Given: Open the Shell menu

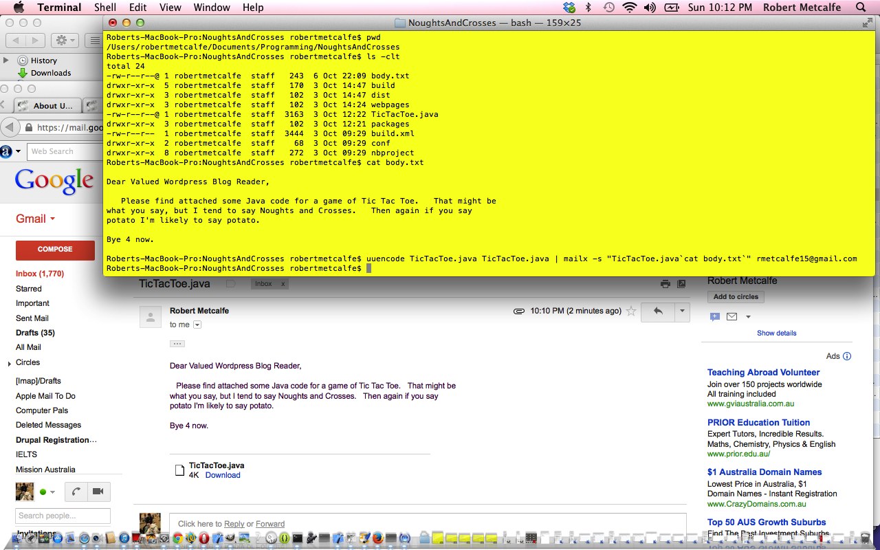Looking at the screenshot, I should 105,8.
